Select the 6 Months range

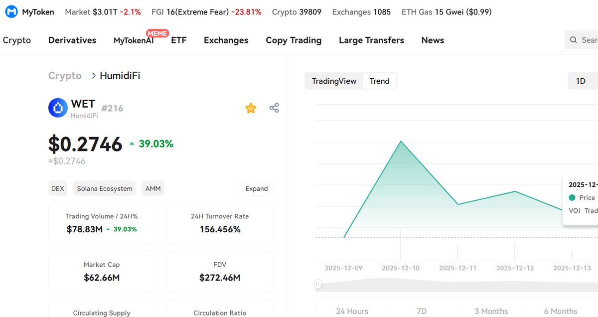(561, 311)
